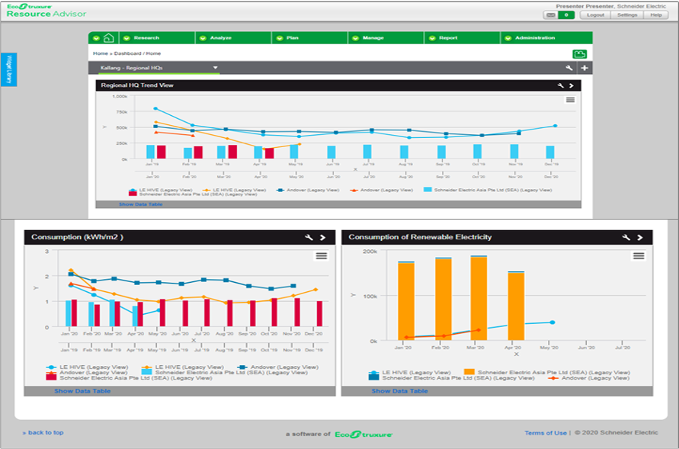Select the 'Dashboard / Home' breadcrumb text

(137, 53)
